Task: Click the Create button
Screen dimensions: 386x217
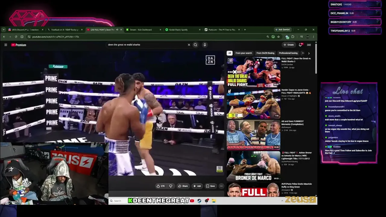Action: click(x=289, y=45)
